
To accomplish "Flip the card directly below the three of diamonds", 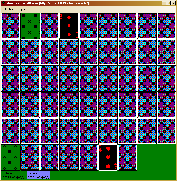I will point(69,52).
